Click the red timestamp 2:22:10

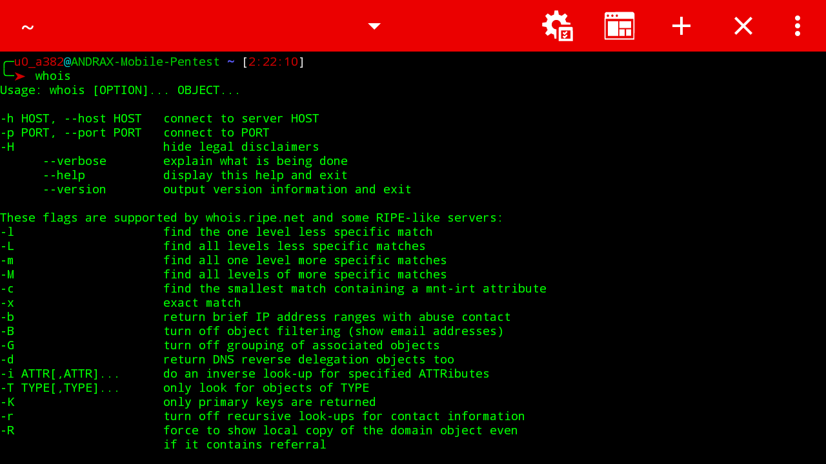[x=274, y=62]
